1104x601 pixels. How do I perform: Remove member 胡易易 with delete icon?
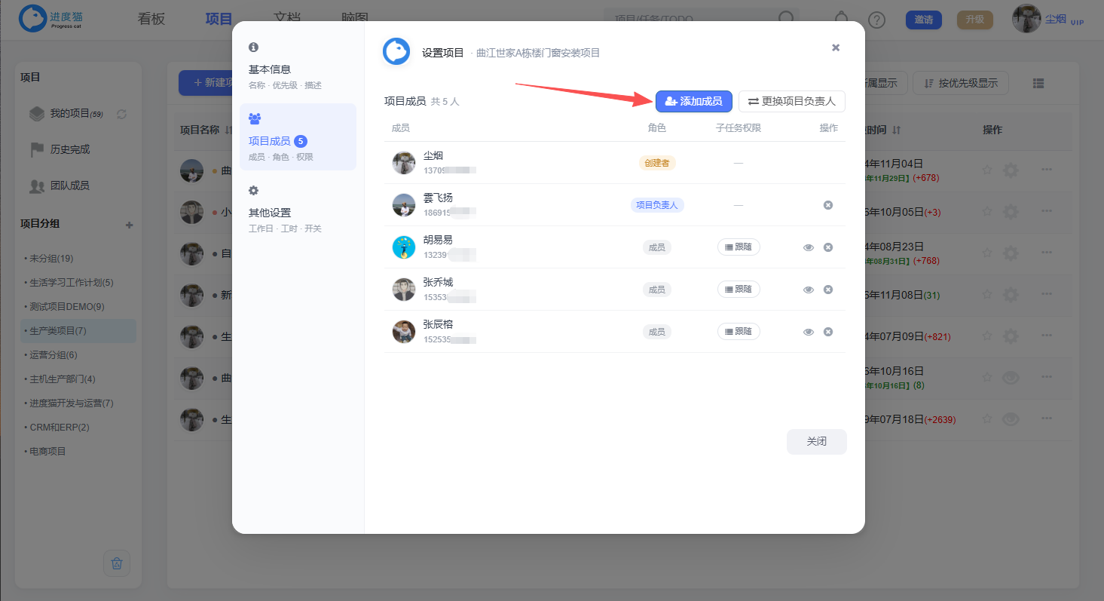(827, 247)
